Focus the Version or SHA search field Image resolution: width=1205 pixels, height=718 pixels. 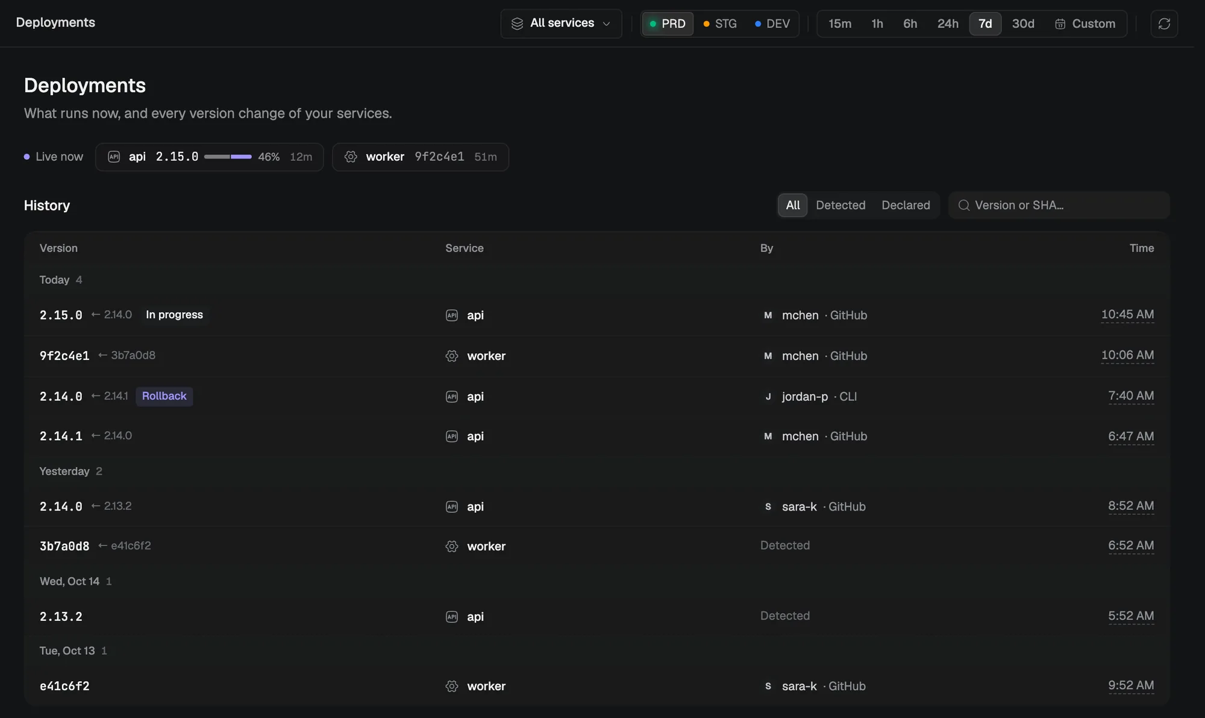1059,205
